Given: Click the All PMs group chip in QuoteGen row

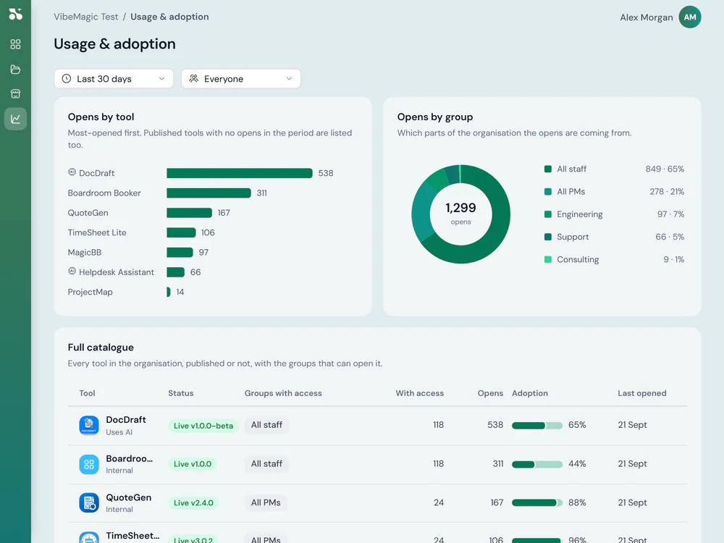Looking at the screenshot, I should (x=266, y=502).
